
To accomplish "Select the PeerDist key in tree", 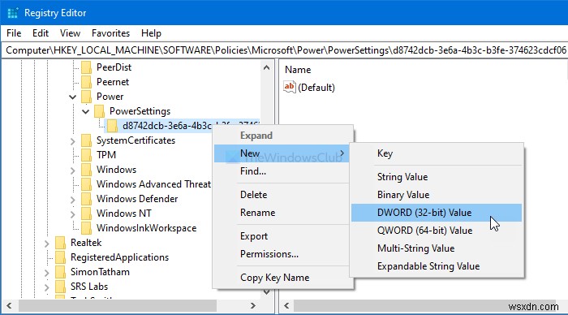I will click(114, 67).
